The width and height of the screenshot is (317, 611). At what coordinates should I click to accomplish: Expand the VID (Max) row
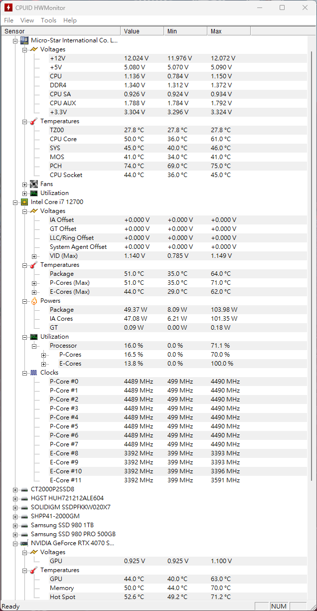[x=34, y=256]
